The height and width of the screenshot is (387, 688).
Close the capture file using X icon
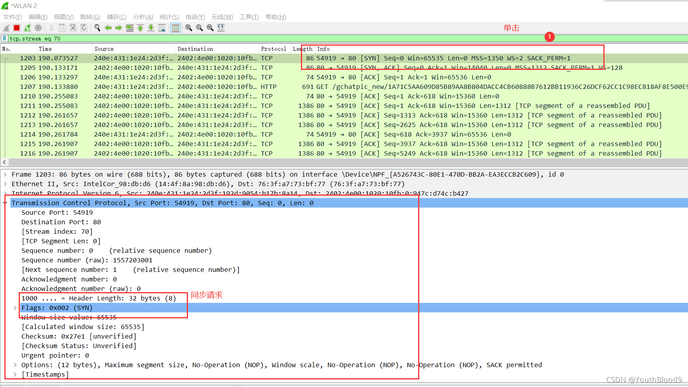click(x=73, y=28)
